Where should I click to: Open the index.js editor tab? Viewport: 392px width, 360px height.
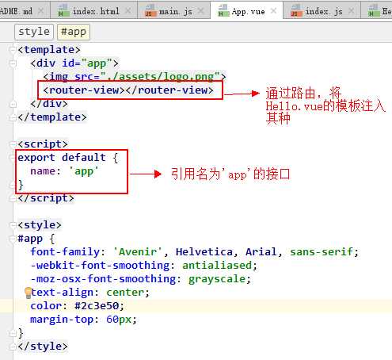point(322,11)
